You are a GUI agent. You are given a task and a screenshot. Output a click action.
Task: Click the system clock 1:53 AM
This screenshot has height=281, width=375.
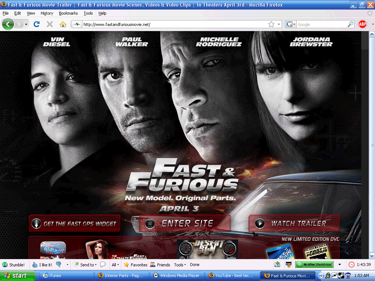[361, 276]
